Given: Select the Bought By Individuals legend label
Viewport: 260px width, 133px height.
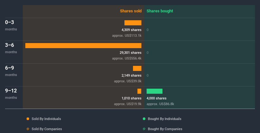Looking at the screenshot, I should coord(164,119).
